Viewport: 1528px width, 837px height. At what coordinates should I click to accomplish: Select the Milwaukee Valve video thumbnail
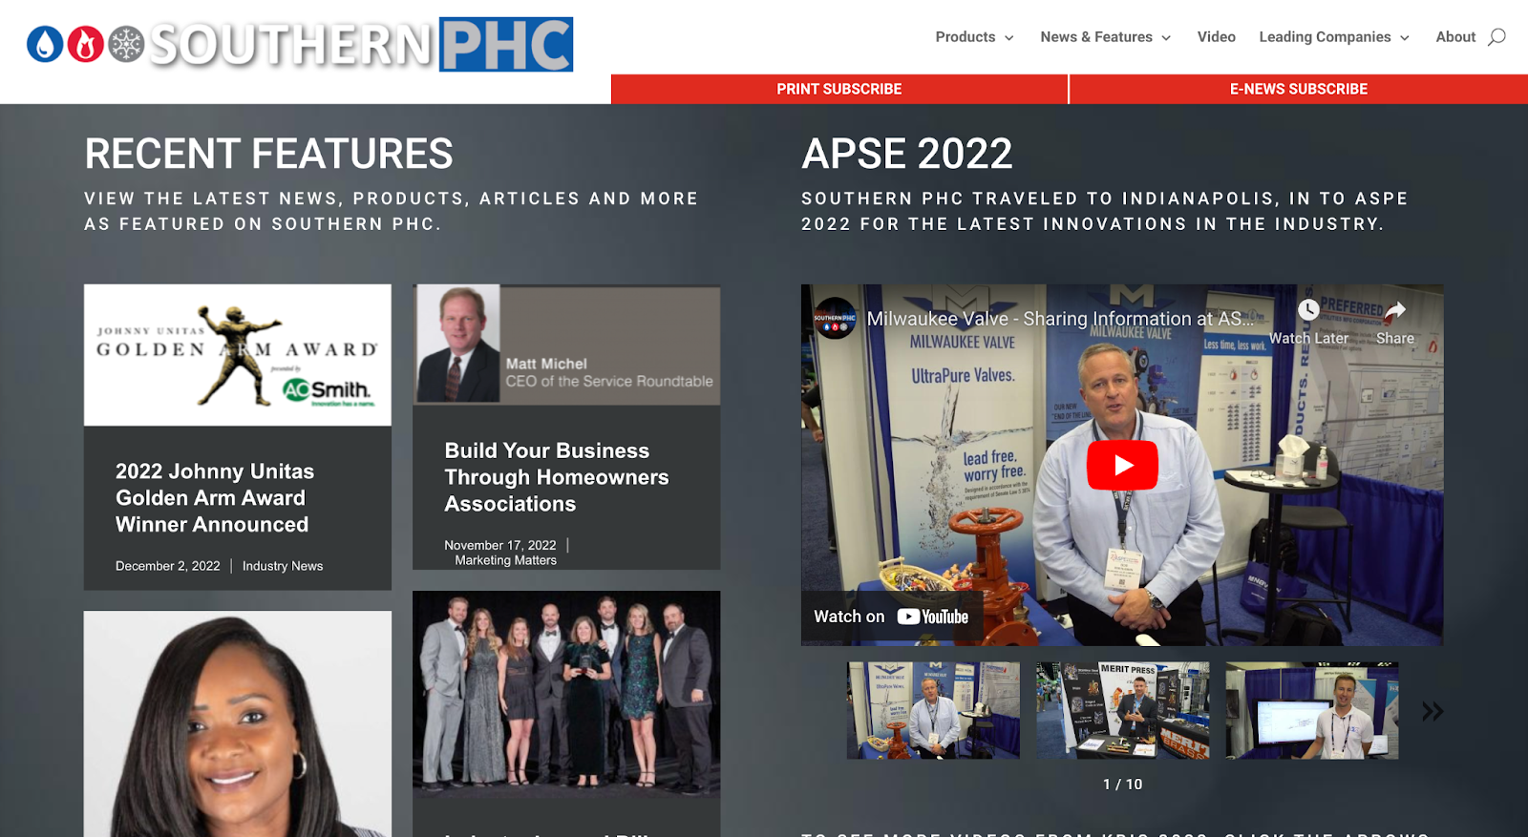point(933,711)
